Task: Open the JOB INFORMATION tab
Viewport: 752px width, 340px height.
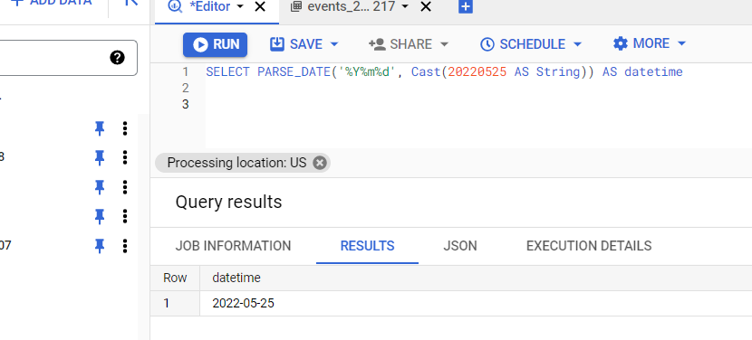Action: point(233,246)
